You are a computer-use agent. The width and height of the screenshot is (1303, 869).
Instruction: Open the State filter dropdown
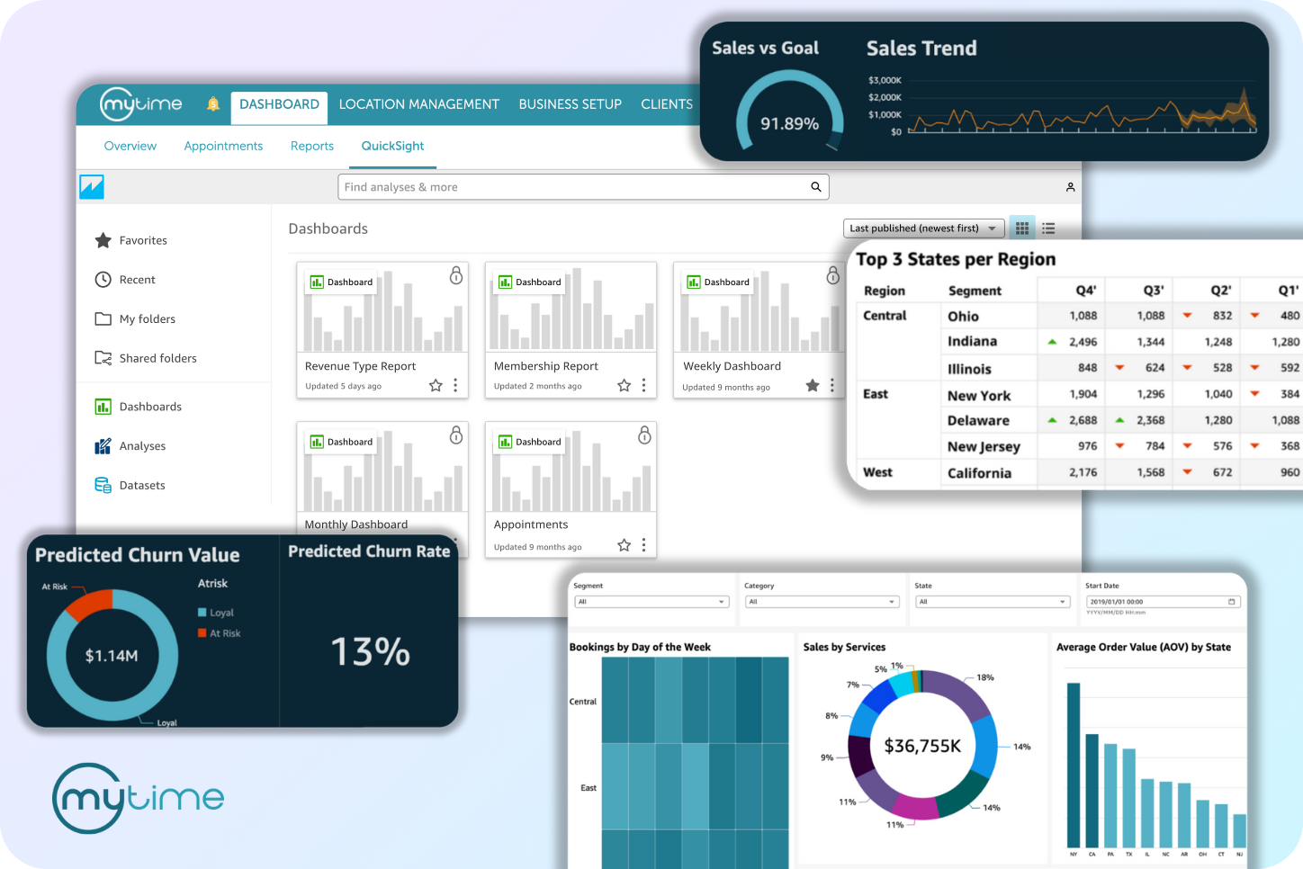pos(992,601)
